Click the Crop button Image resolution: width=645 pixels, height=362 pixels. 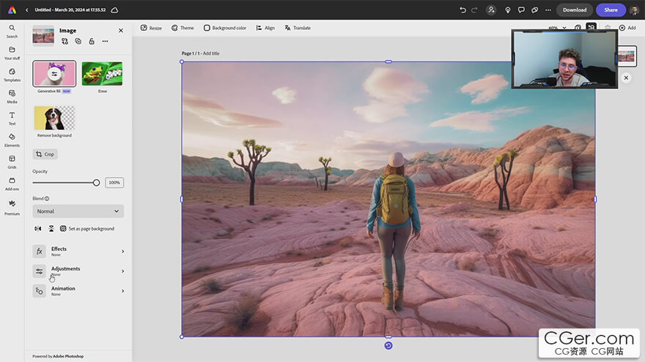coord(45,154)
